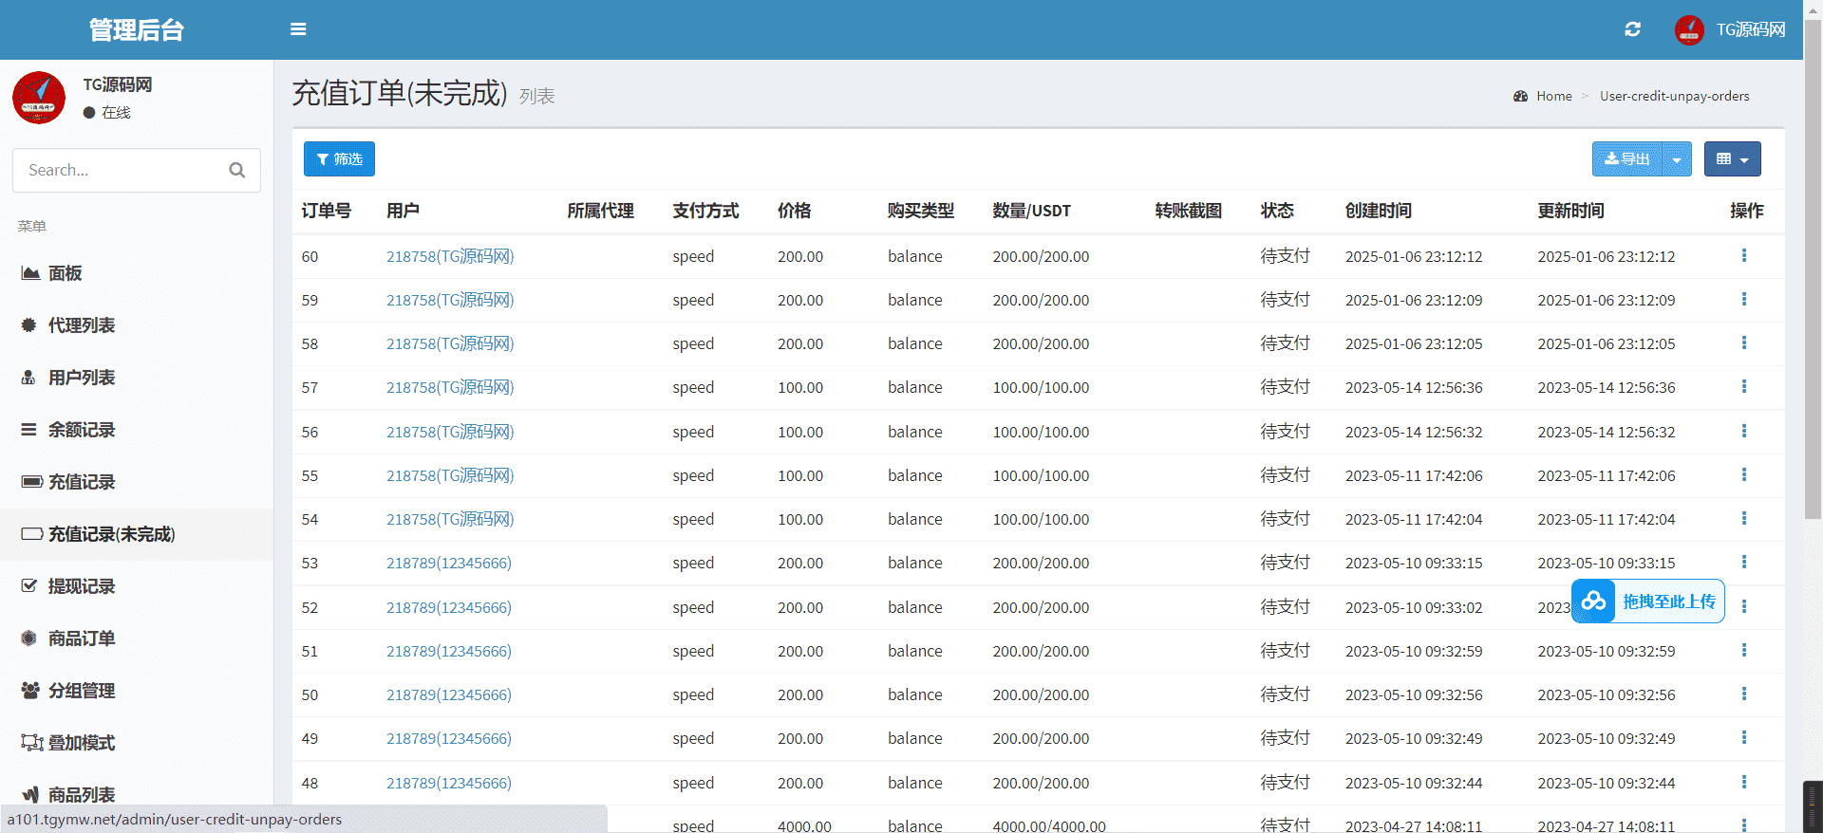Click the 筛选 filter button

click(339, 159)
